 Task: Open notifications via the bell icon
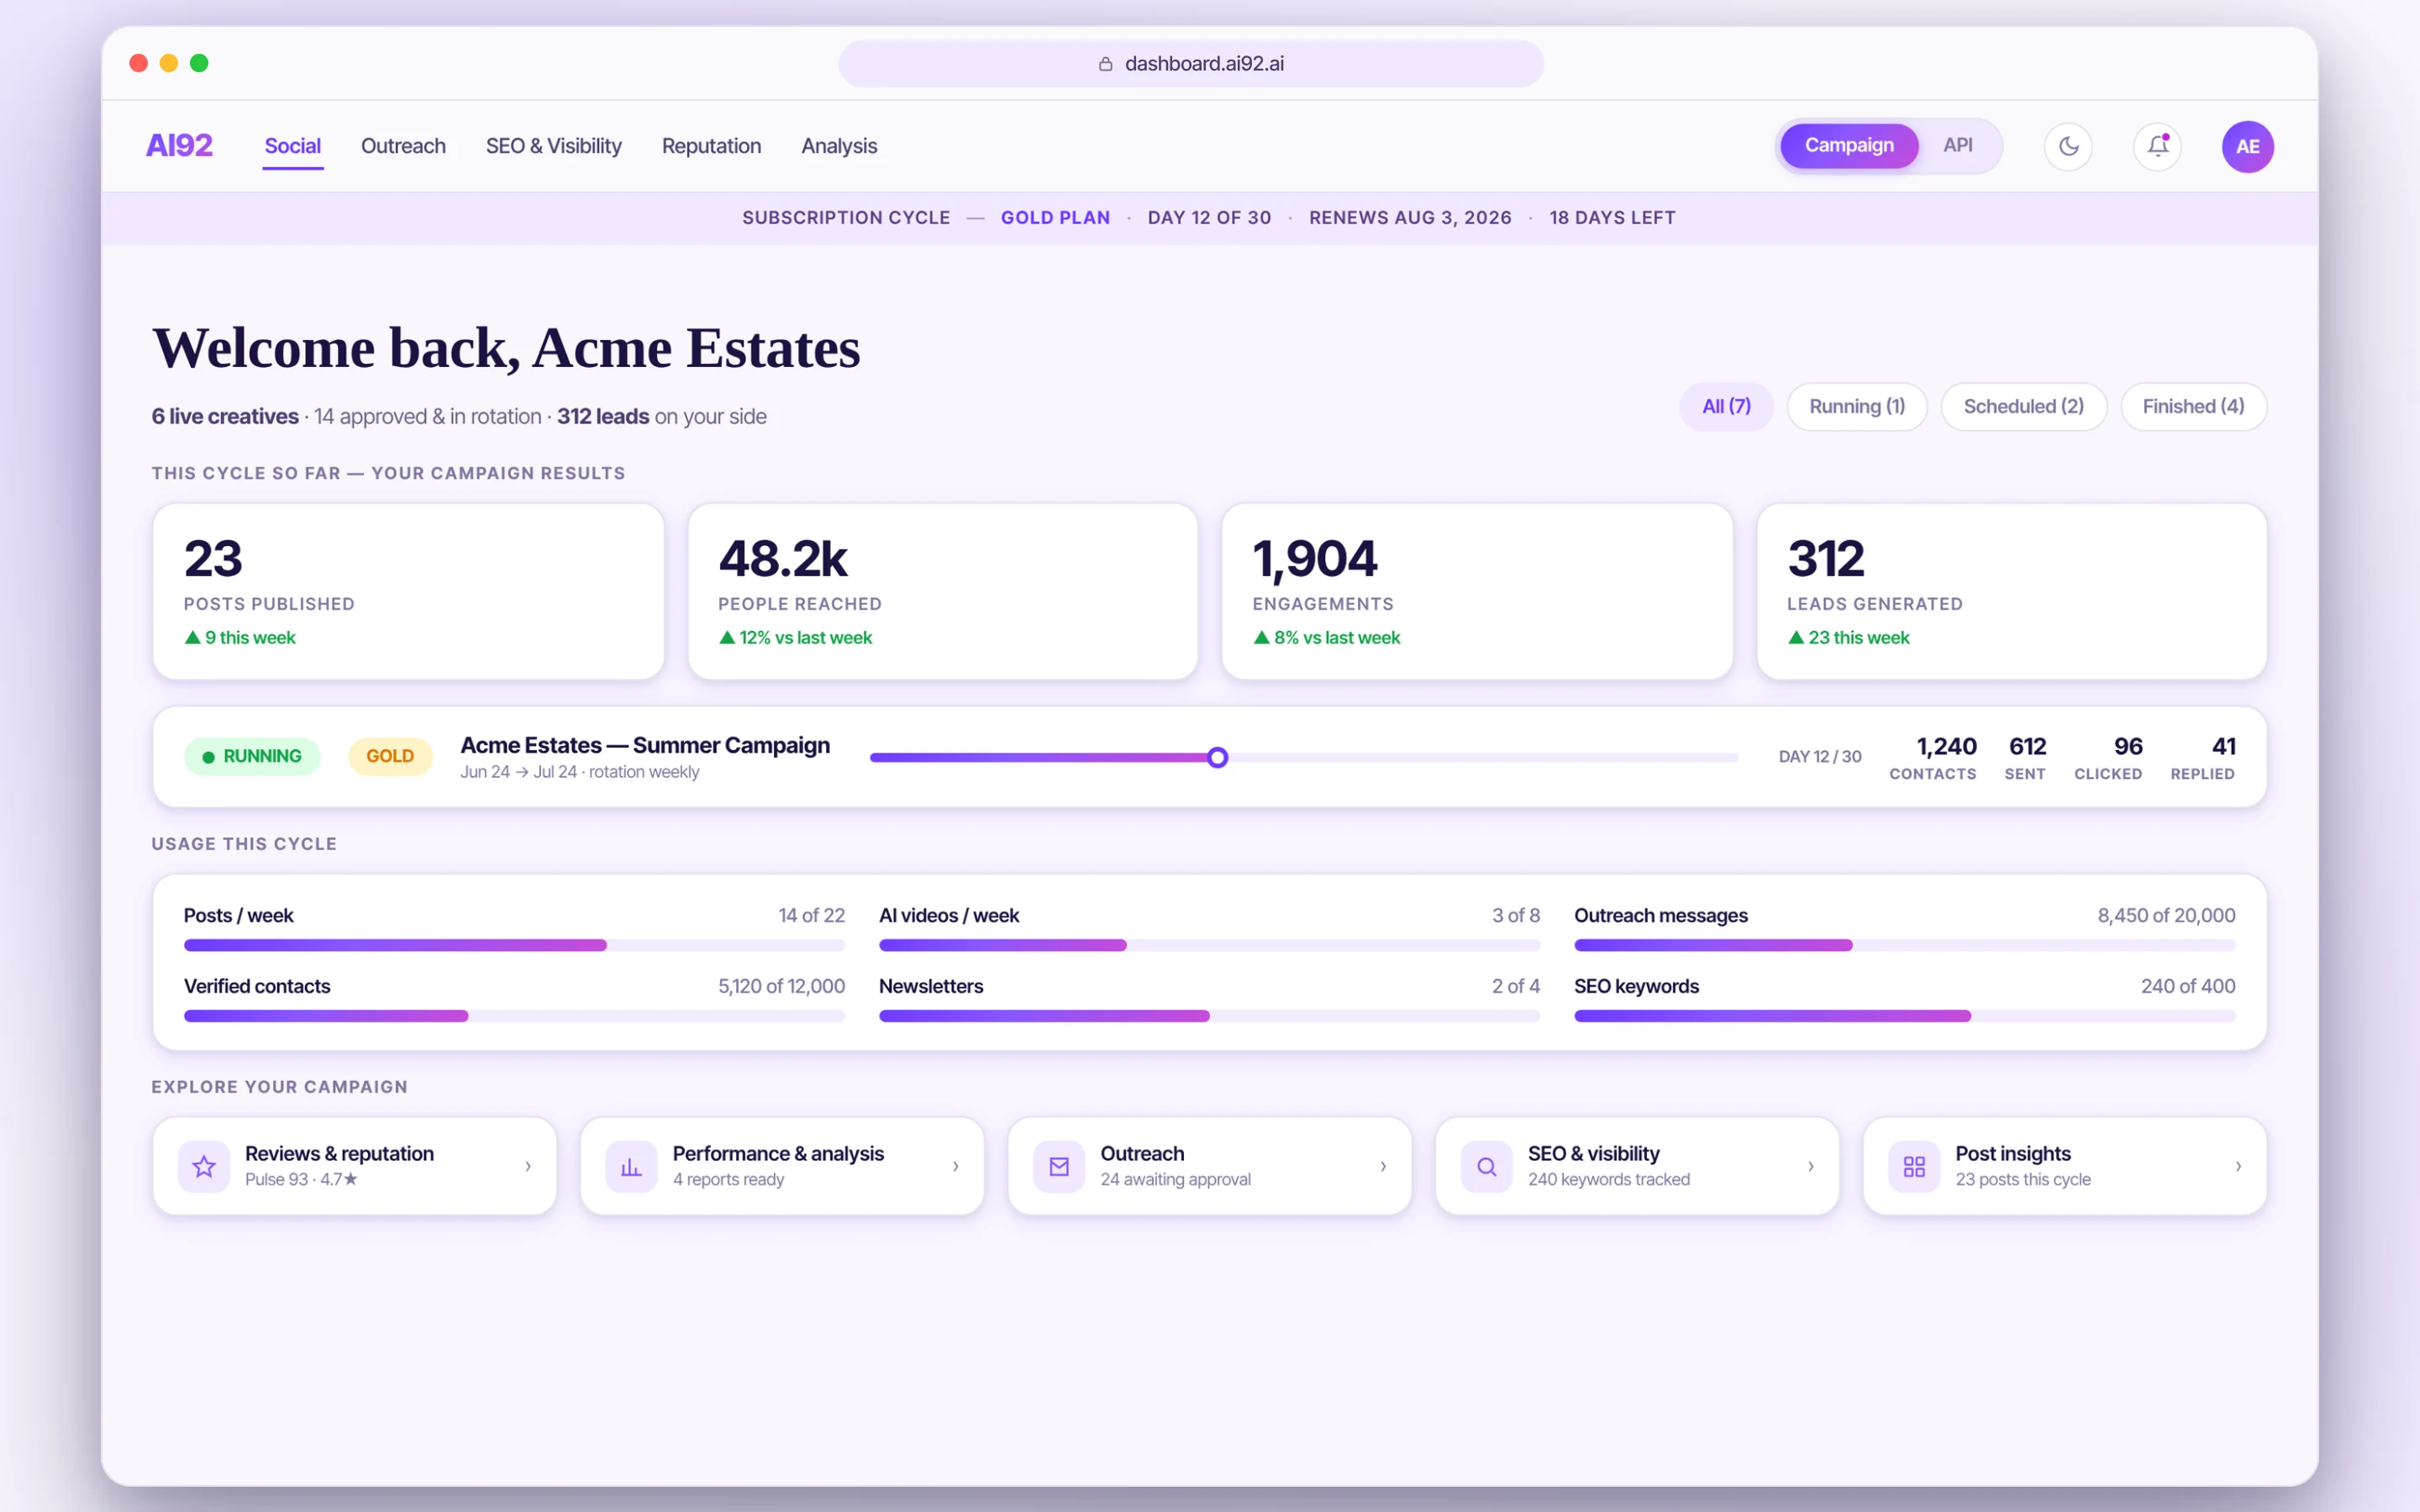pyautogui.click(x=2157, y=146)
